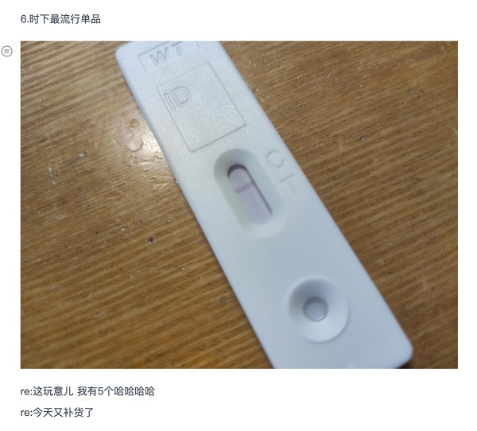This screenshot has height=431, width=477.
Task: Click the reply line "今天又补货了"
Action: 57,413
